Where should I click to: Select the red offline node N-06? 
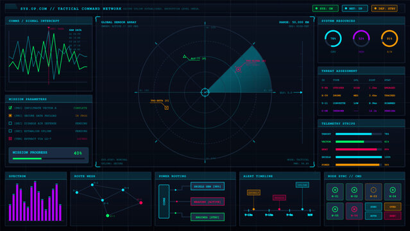354,211
